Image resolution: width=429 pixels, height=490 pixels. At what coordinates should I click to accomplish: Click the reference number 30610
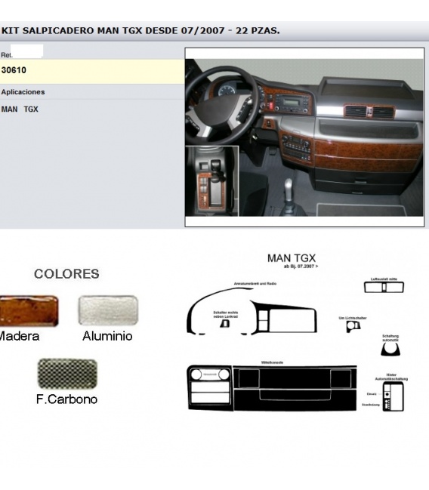14,70
